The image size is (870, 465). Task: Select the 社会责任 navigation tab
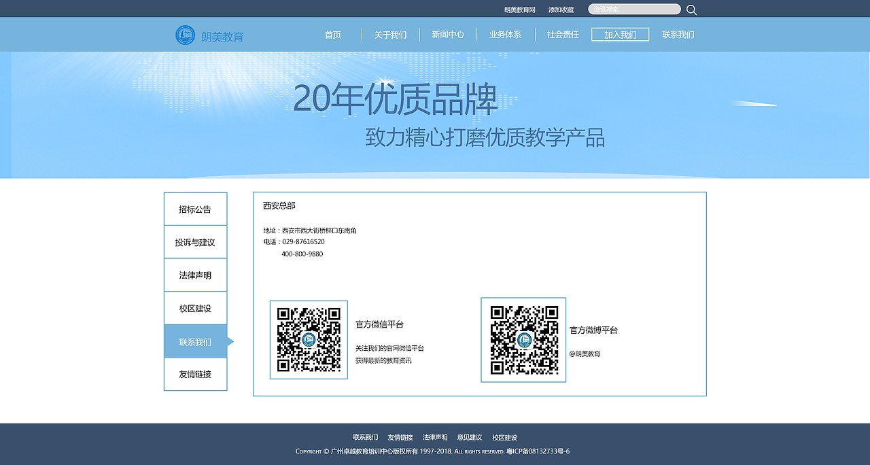tap(562, 34)
